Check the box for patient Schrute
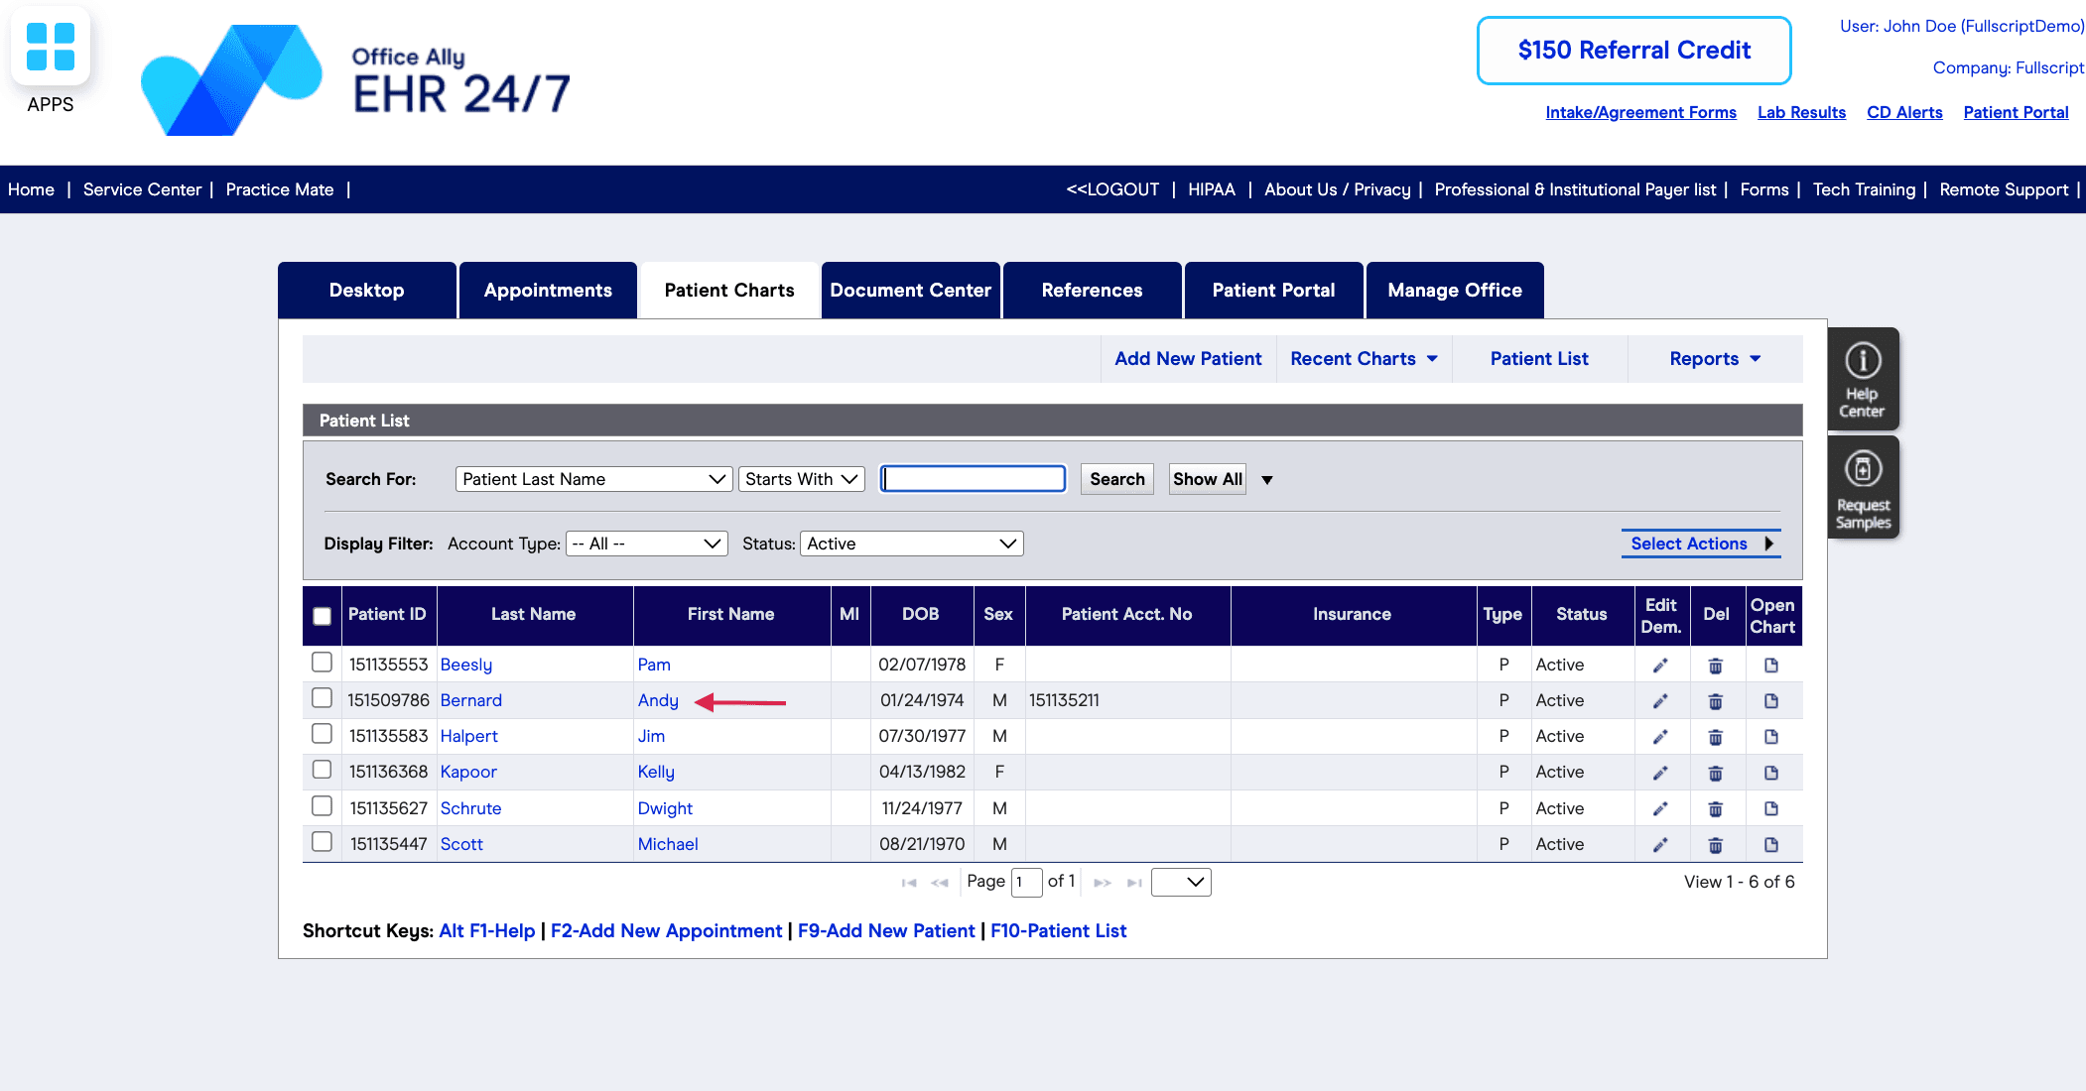The height and width of the screenshot is (1091, 2086). (322, 805)
